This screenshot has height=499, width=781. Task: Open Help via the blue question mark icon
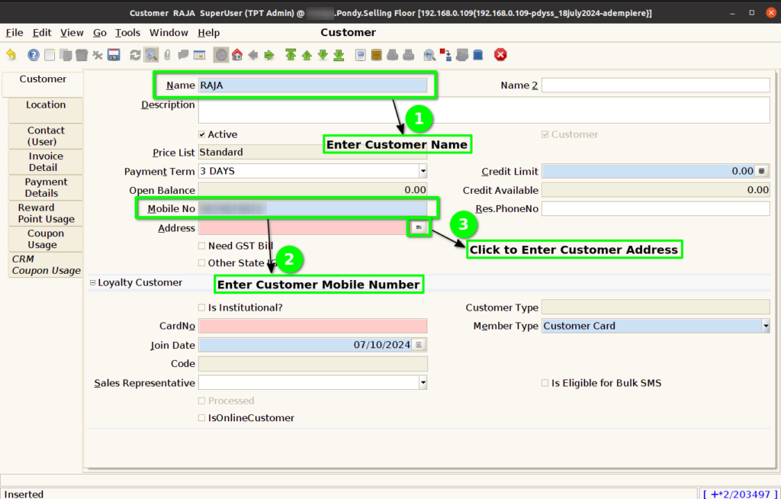(34, 55)
